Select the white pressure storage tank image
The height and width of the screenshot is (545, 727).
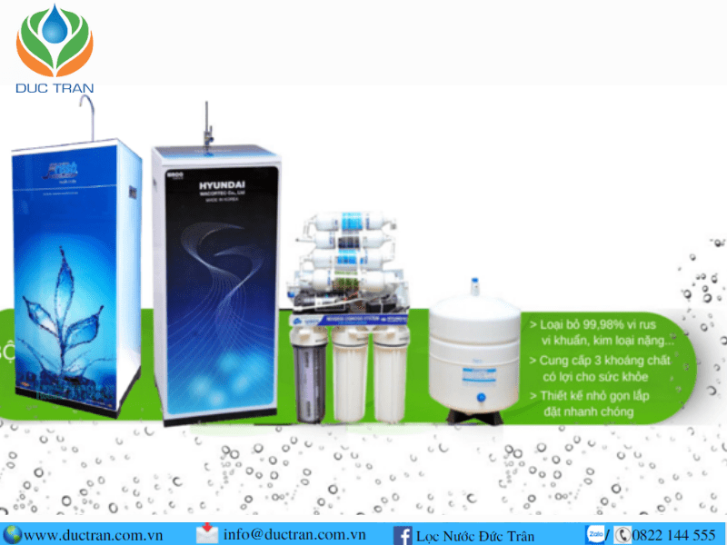tap(473, 352)
